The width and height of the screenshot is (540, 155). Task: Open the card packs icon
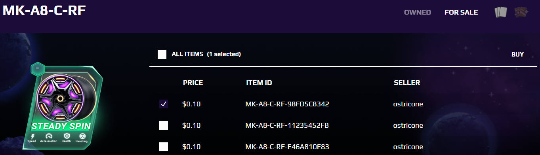[521, 12]
